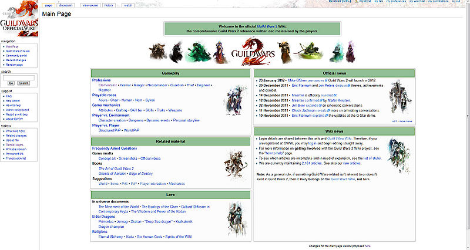
Task: Open the 'Official videos' link
Action: tap(150, 158)
